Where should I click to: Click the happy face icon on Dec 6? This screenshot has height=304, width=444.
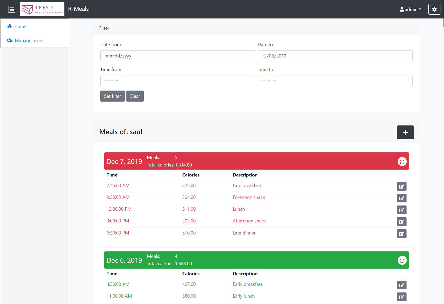[402, 260]
